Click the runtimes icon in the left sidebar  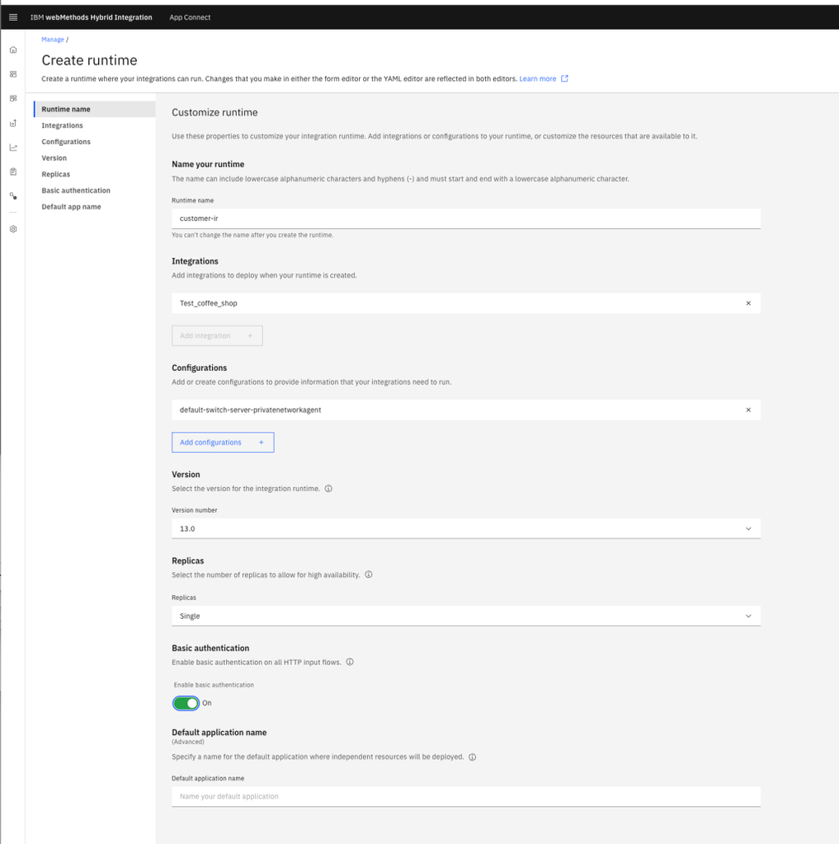(12, 122)
